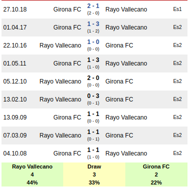The height and width of the screenshot is (188, 189).
Task: Select the 1 - 3 result from 01.05.11
Action: [x=93, y=60]
